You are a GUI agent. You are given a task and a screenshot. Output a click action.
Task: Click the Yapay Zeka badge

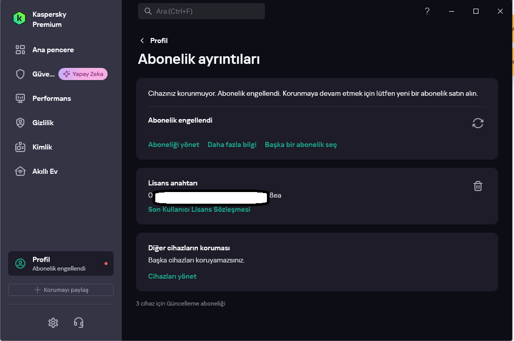[83, 74]
